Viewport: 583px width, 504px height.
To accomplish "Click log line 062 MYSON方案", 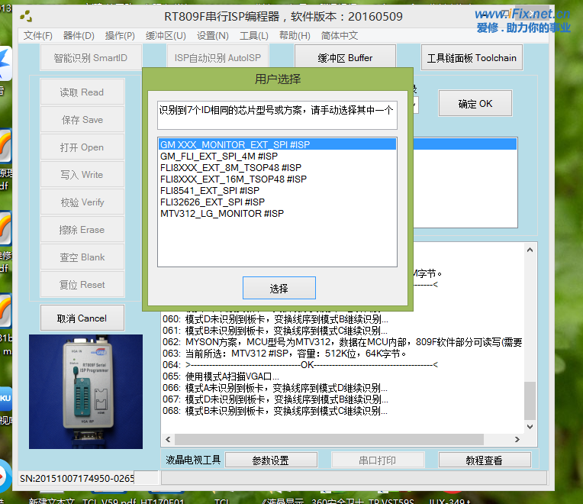I will click(342, 342).
